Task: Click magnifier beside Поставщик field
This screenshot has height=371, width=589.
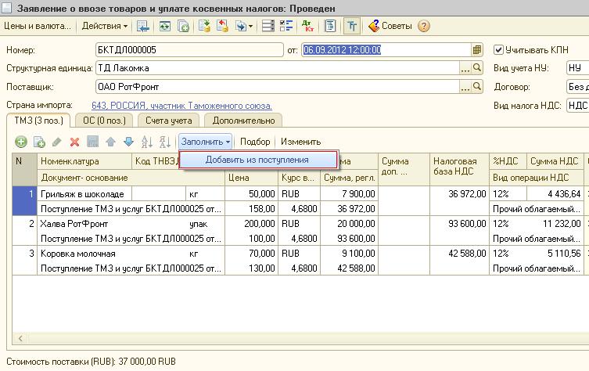Action: coord(476,86)
